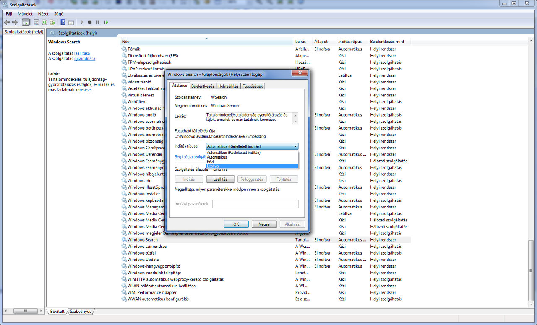Click the gear icon of Titkosított fájlrendszer (EFS)
This screenshot has height=325, width=537.
click(x=124, y=56)
